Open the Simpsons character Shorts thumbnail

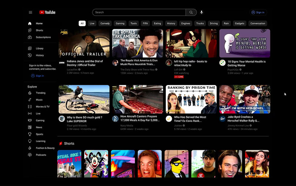click(x=176, y=164)
